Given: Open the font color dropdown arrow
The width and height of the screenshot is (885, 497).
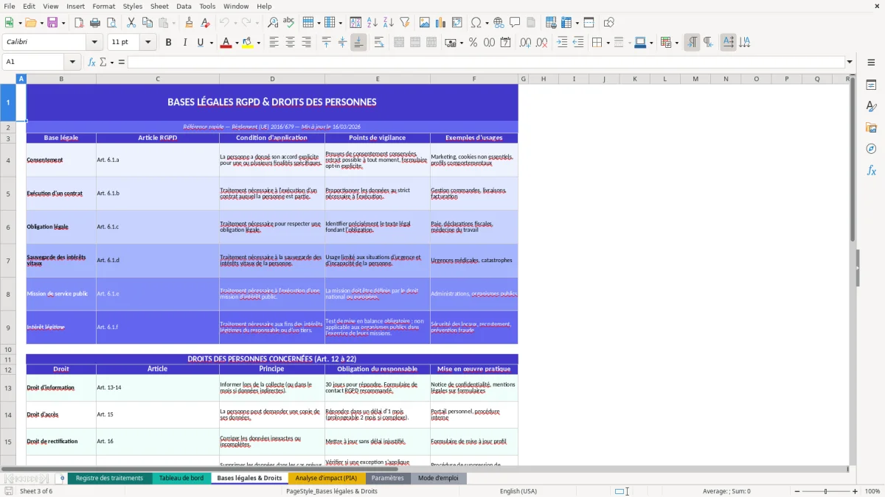Looking at the screenshot, I should tap(235, 43).
